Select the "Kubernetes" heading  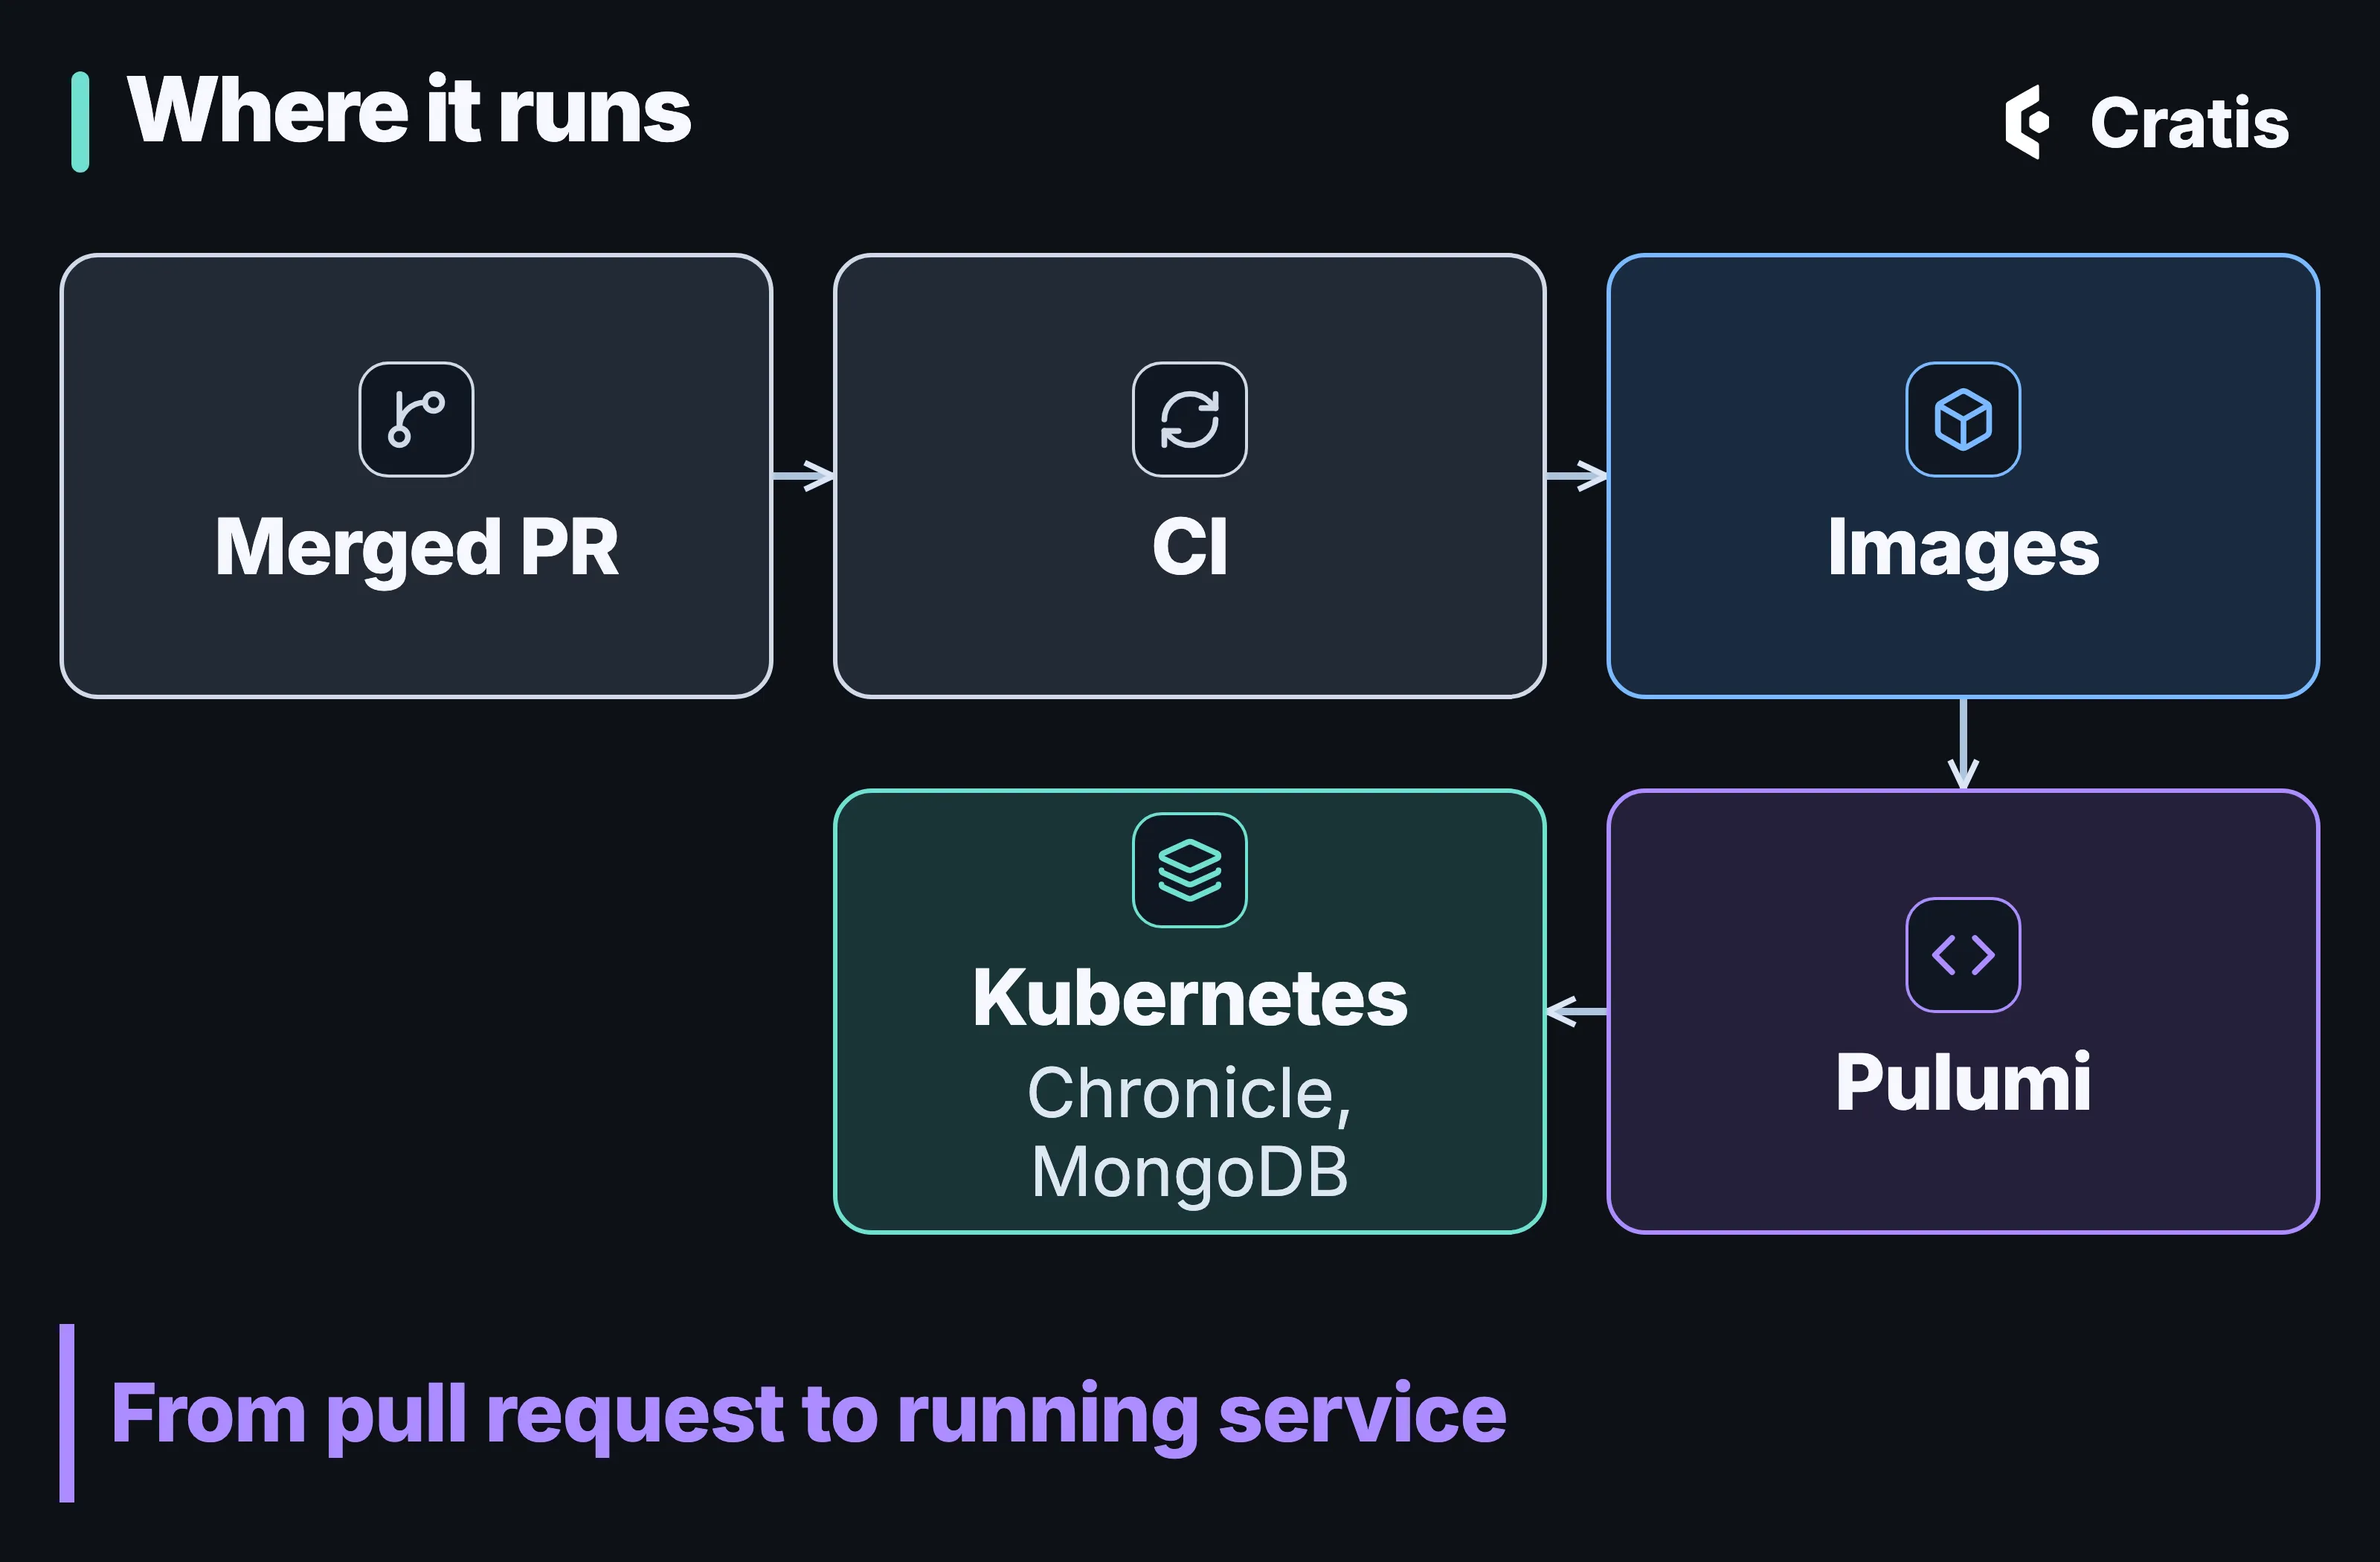pyautogui.click(x=1189, y=998)
